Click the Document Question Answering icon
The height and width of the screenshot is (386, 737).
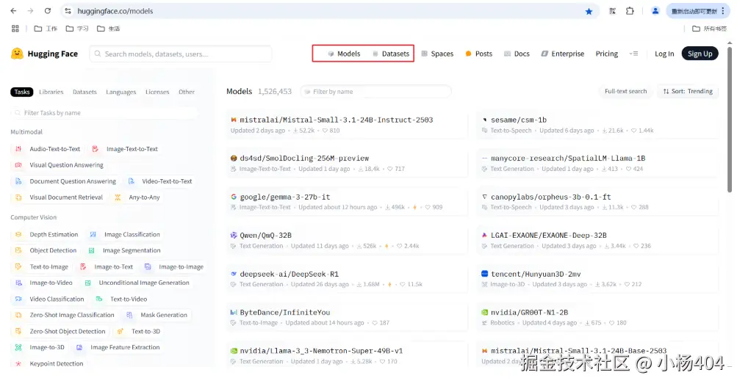[x=18, y=181]
